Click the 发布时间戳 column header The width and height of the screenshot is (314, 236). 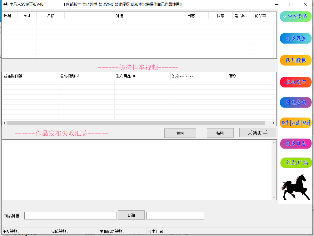pos(30,76)
